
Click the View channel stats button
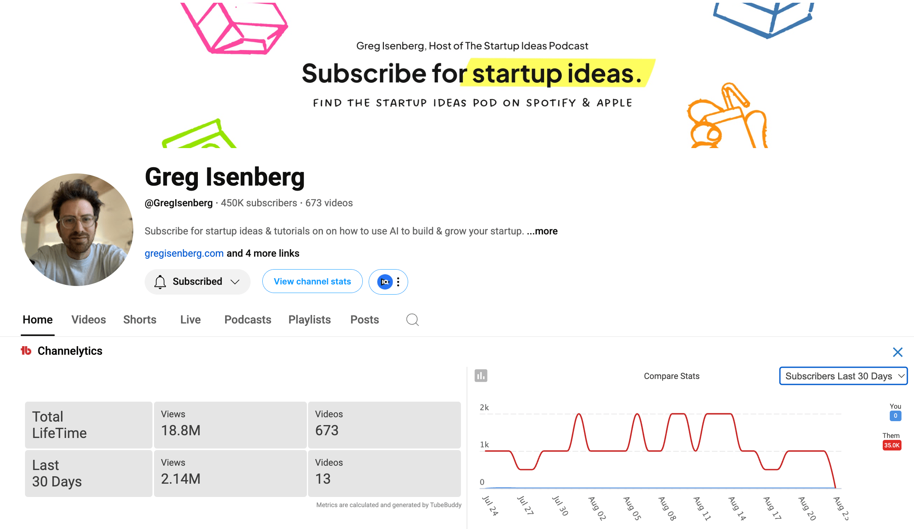tap(312, 281)
